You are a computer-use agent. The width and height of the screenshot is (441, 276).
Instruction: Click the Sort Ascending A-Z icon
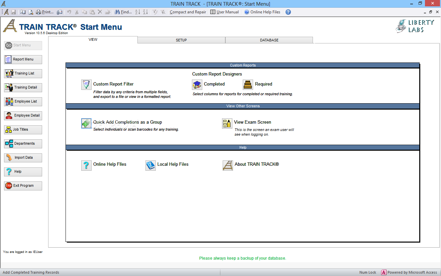click(138, 12)
